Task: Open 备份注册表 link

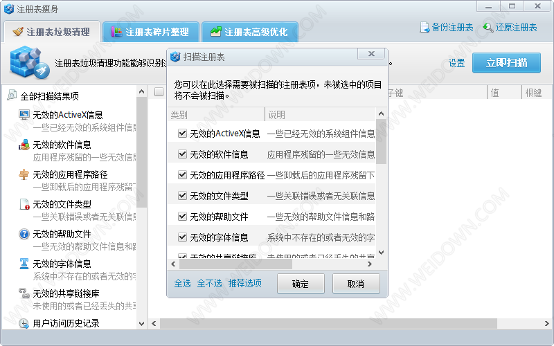Action: click(452, 27)
